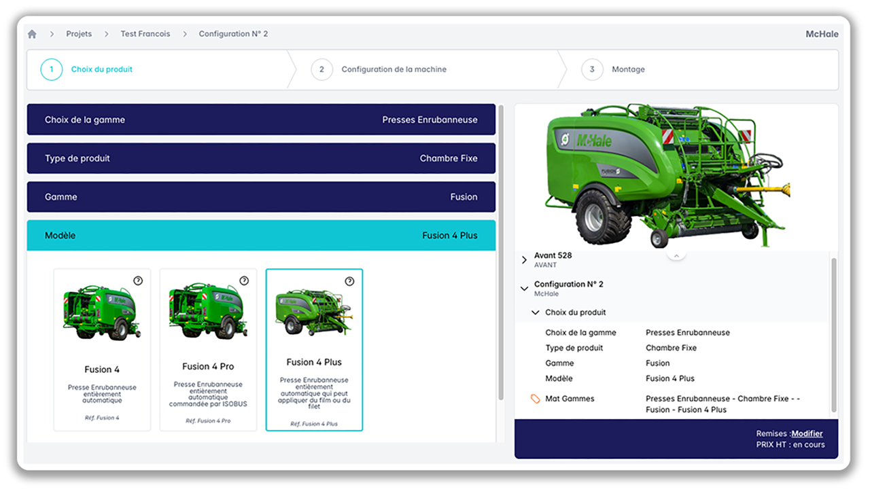Screen dimensions: 870x489
Task: Click Réf. Fusion 4 Pro reference text
Action: [x=208, y=421]
